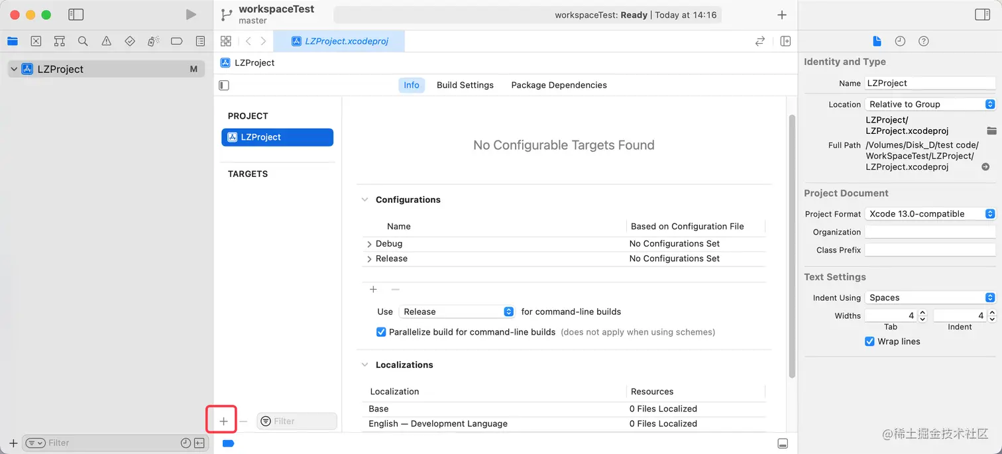The image size is (1002, 454).
Task: Open the Location Relative to Group dropdown
Action: 930,104
